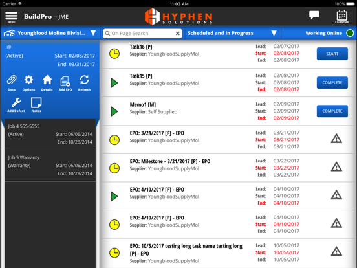Select Job 5 Warranty in the list
The width and height of the screenshot is (357, 268).
[50, 166]
